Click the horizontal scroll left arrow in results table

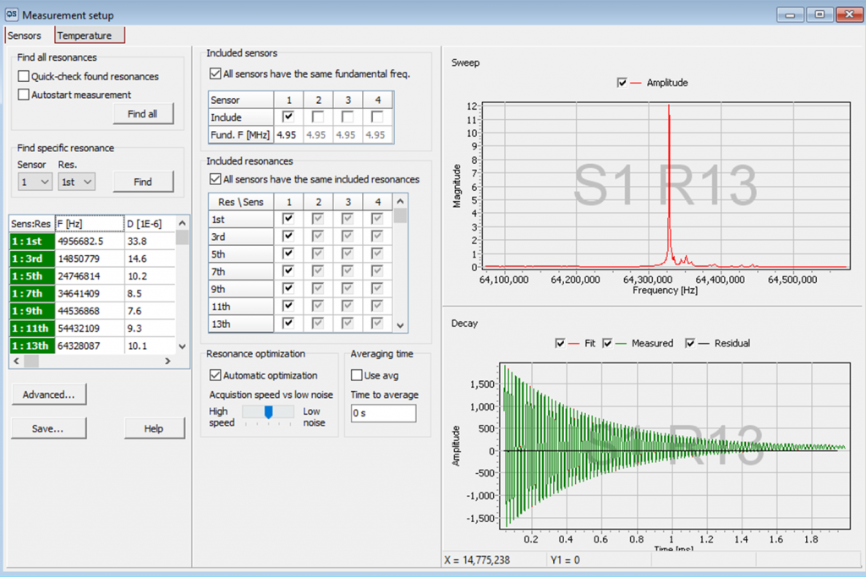pyautogui.click(x=16, y=361)
